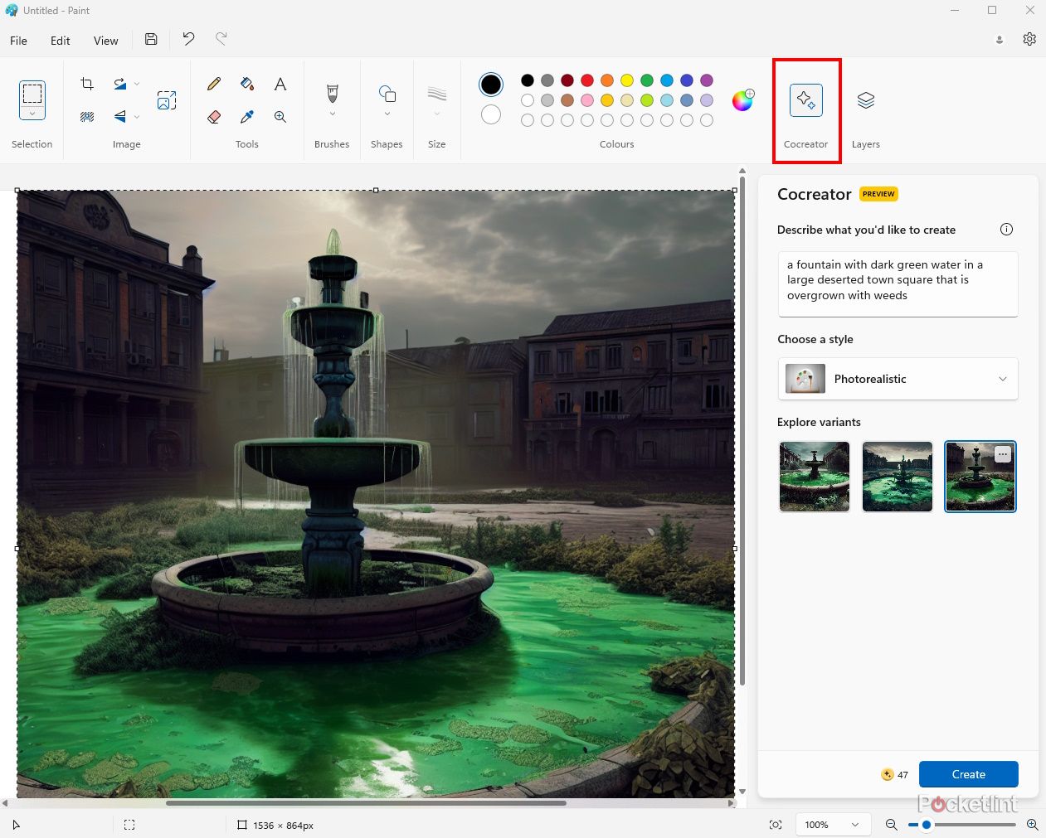Click the canvas horizontal scrollbar
Image resolution: width=1046 pixels, height=838 pixels.
click(x=367, y=802)
